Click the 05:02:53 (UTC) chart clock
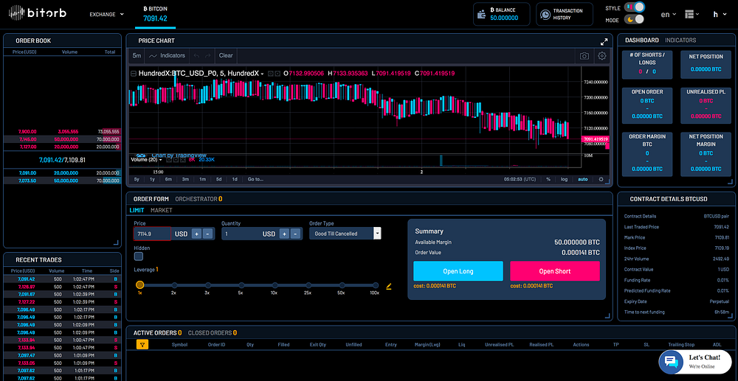 click(520, 179)
